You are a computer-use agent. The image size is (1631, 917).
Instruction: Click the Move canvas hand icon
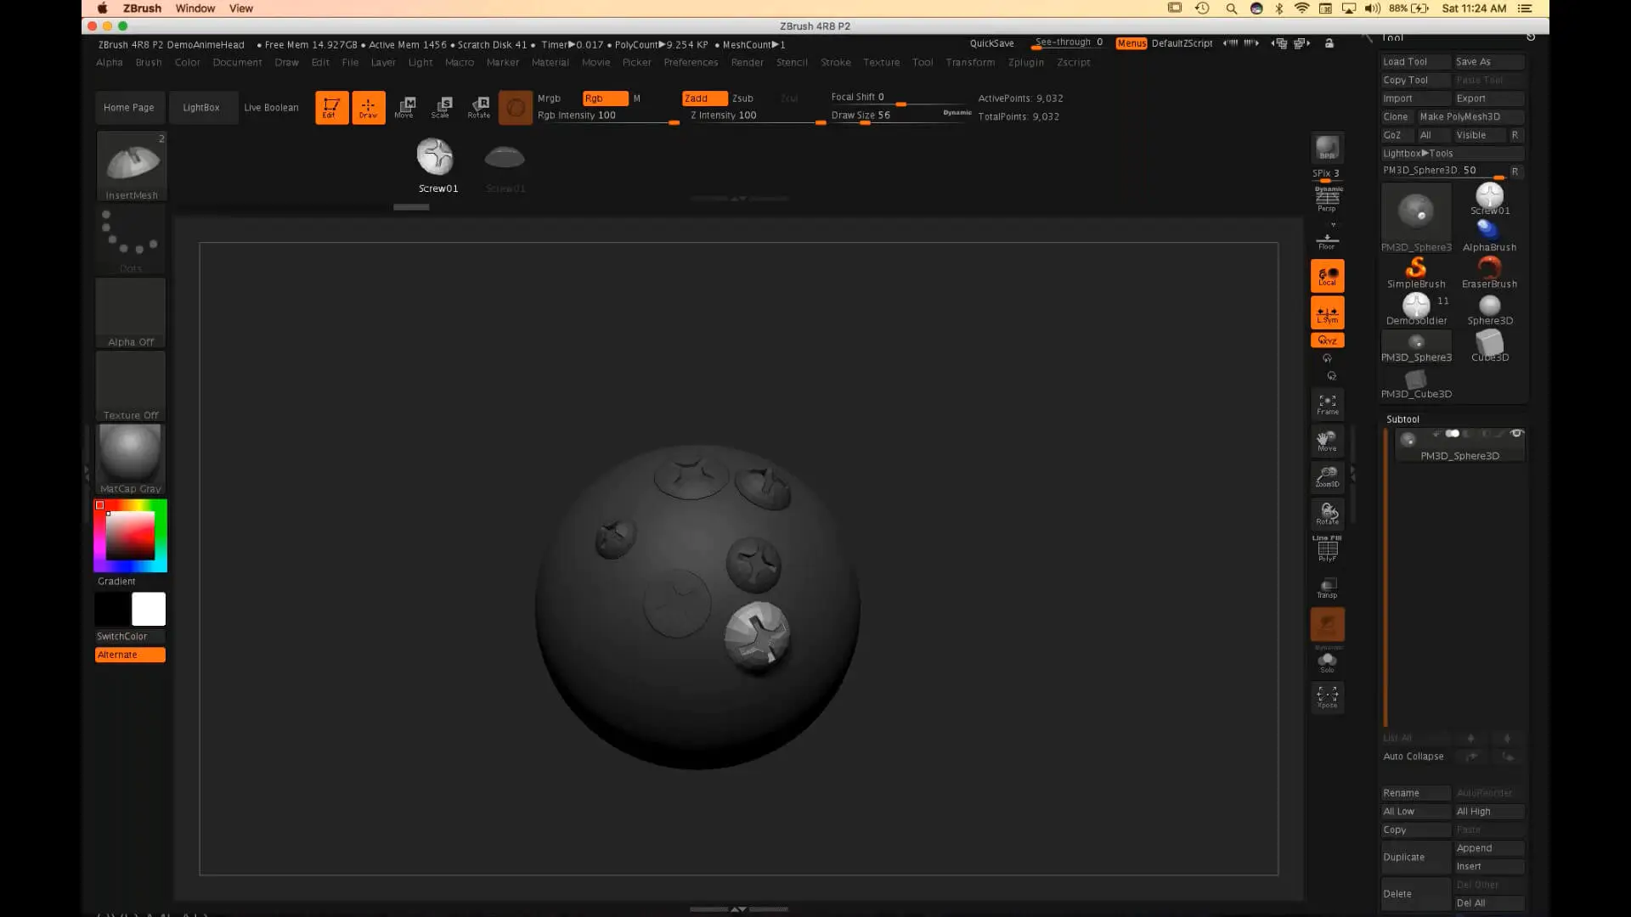pos(1327,441)
